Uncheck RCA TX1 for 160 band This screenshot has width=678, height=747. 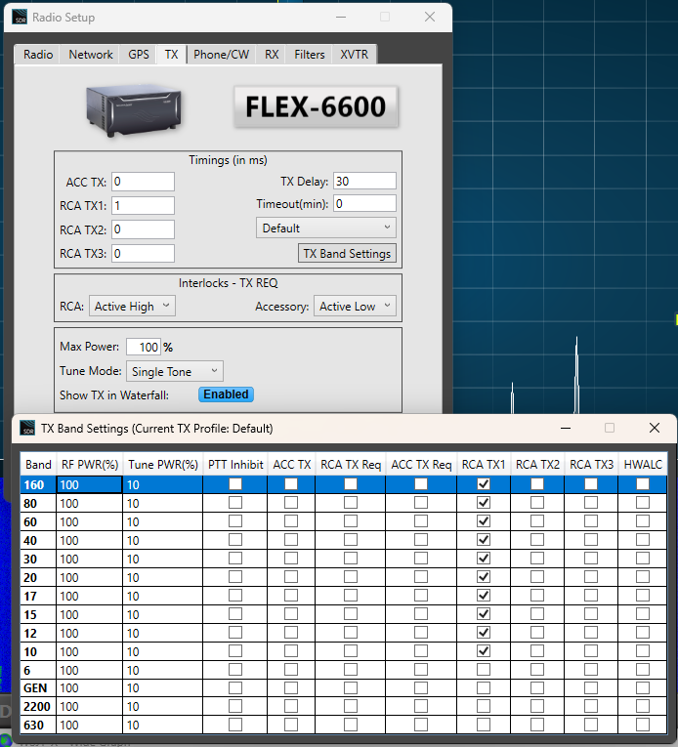(484, 484)
